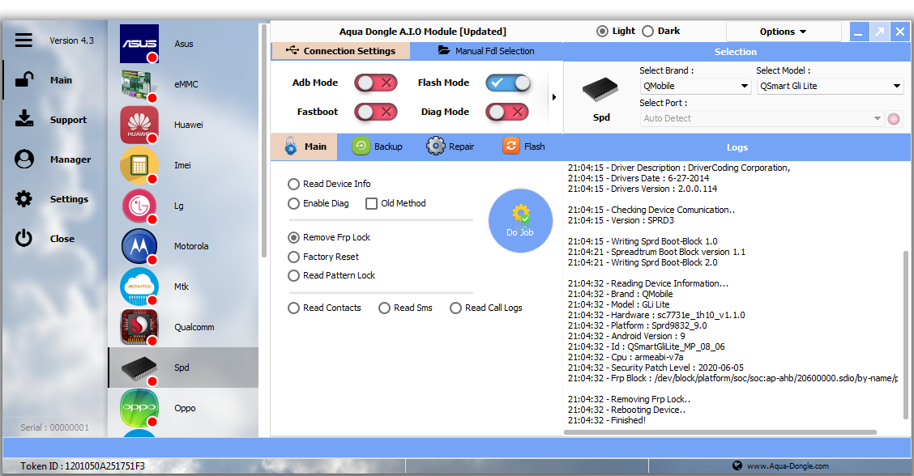Open the Select Port Auto Detect dropdown
Screen dimensions: 914x476
(762, 118)
